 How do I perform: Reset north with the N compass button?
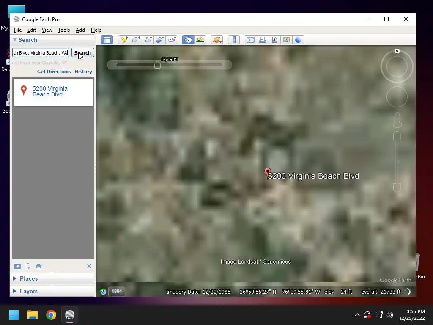pyautogui.click(x=397, y=51)
